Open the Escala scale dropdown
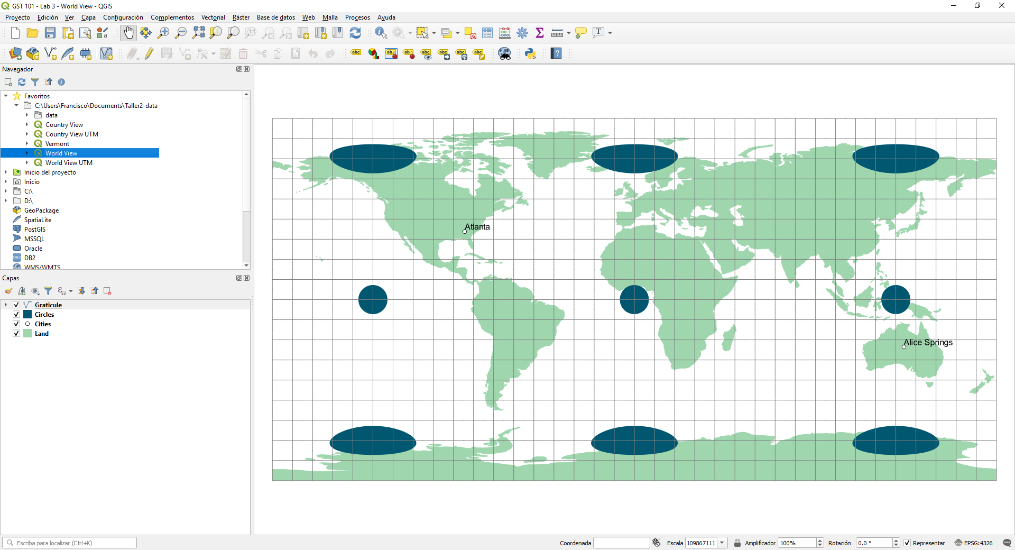 (722, 543)
